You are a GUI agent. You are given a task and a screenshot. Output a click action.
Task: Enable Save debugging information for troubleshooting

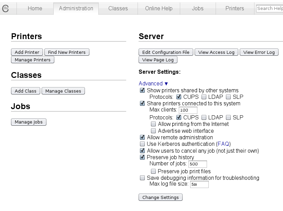click(142, 178)
